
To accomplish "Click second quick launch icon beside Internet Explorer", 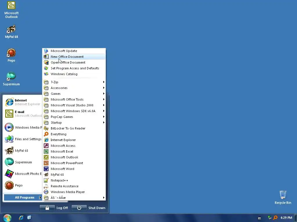I will click(x=29, y=218).
